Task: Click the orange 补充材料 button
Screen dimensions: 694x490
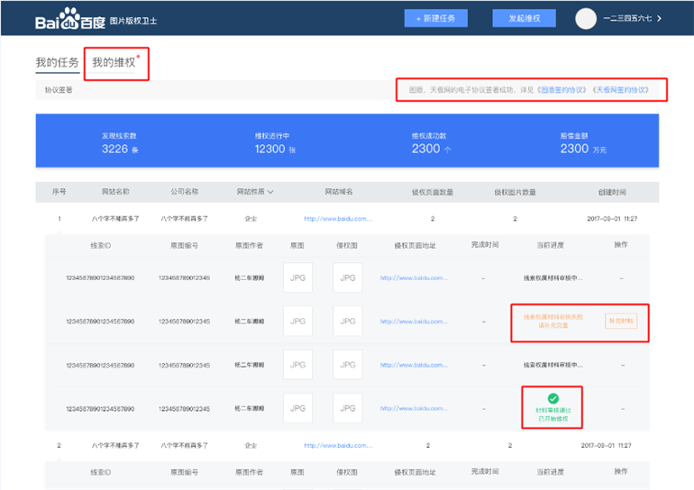Action: (x=621, y=321)
